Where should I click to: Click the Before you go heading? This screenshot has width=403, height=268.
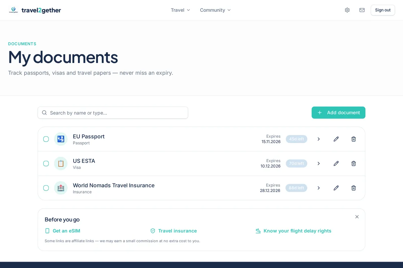coord(62,219)
